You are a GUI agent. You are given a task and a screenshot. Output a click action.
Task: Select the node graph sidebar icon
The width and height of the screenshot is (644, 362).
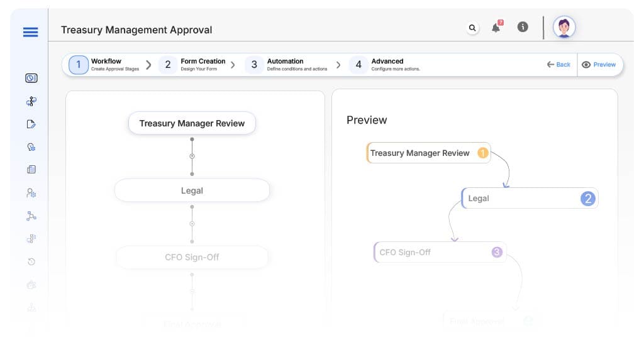pos(31,216)
